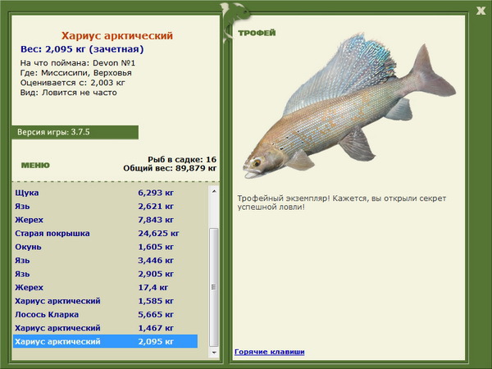The image size is (492, 369).
Task: Select Хариус арктический 1,585 кг entry
Action: (106, 301)
